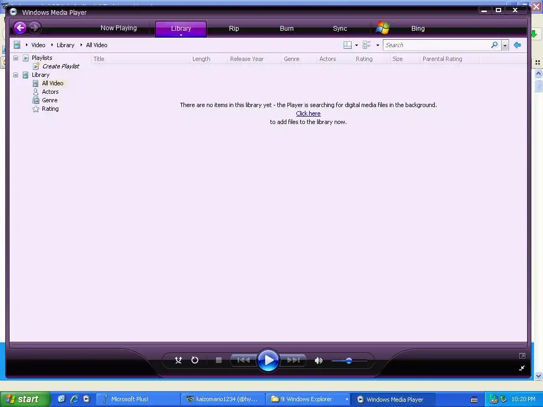Switch to full screen view icon

pyautogui.click(x=522, y=356)
